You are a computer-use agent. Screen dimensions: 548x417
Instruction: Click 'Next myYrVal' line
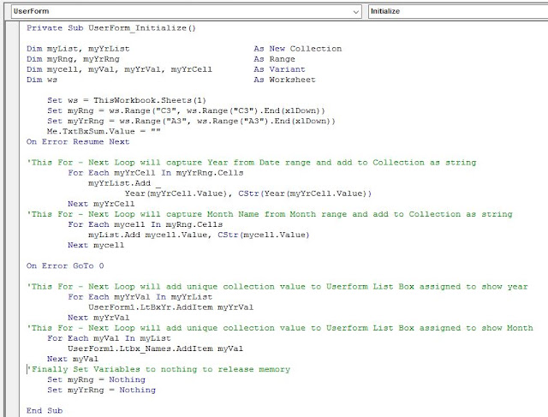[x=98, y=318]
